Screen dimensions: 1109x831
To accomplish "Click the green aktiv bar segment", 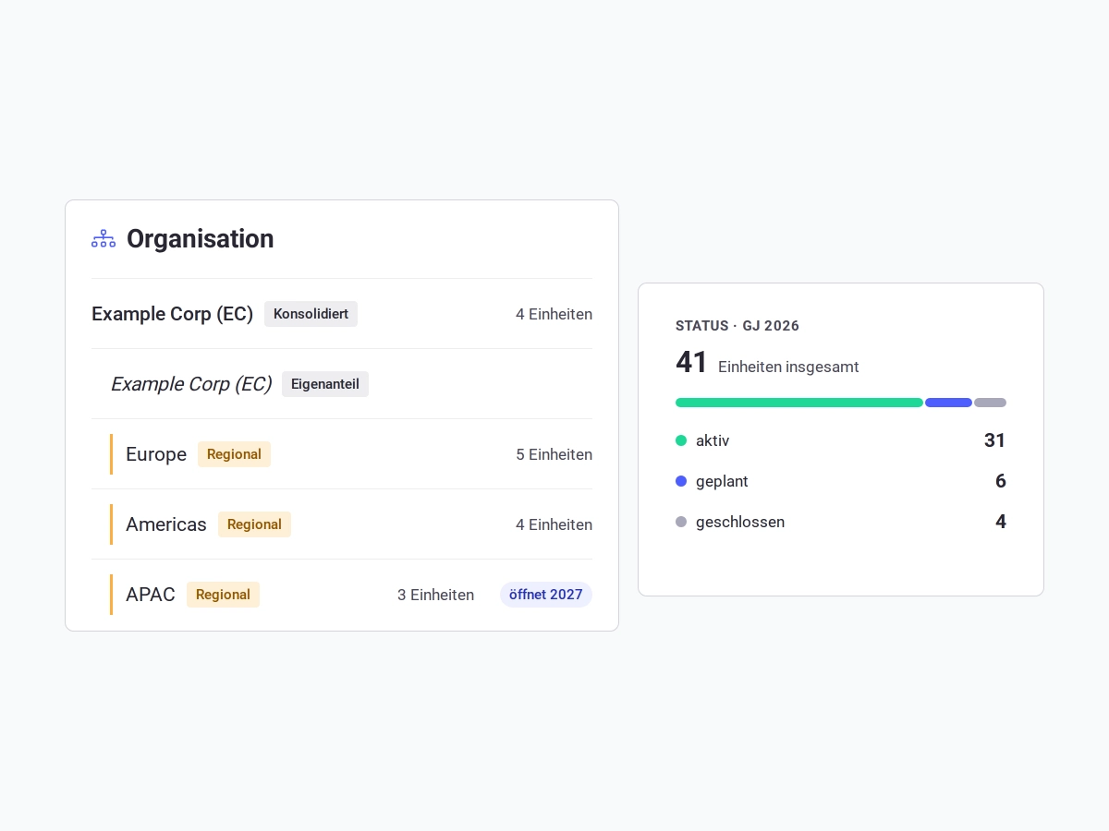I will point(799,403).
